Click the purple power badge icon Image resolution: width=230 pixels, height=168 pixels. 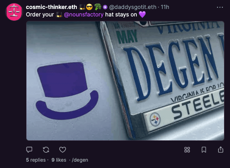[x=105, y=7]
